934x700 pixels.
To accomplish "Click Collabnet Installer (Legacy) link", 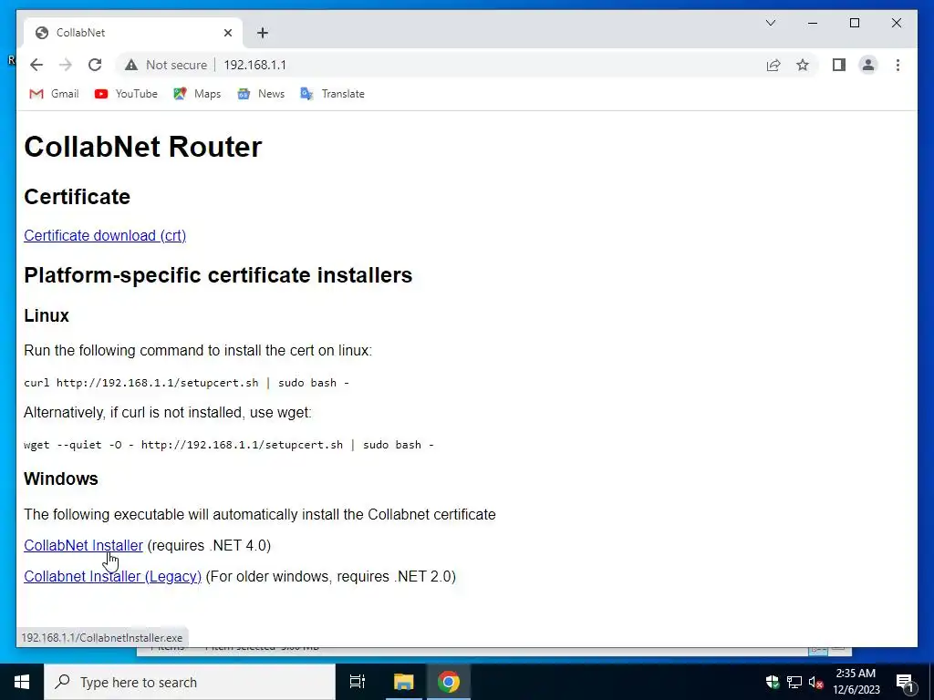I will (112, 576).
